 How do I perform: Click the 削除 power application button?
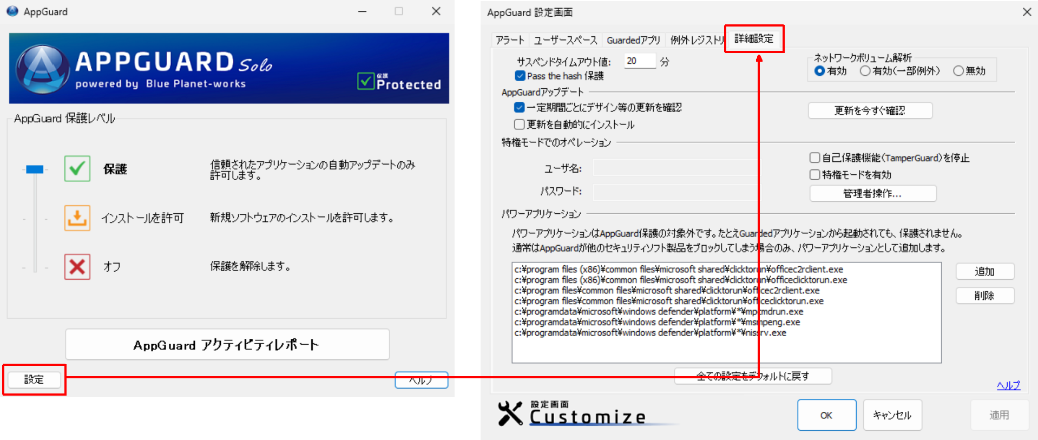(x=985, y=295)
